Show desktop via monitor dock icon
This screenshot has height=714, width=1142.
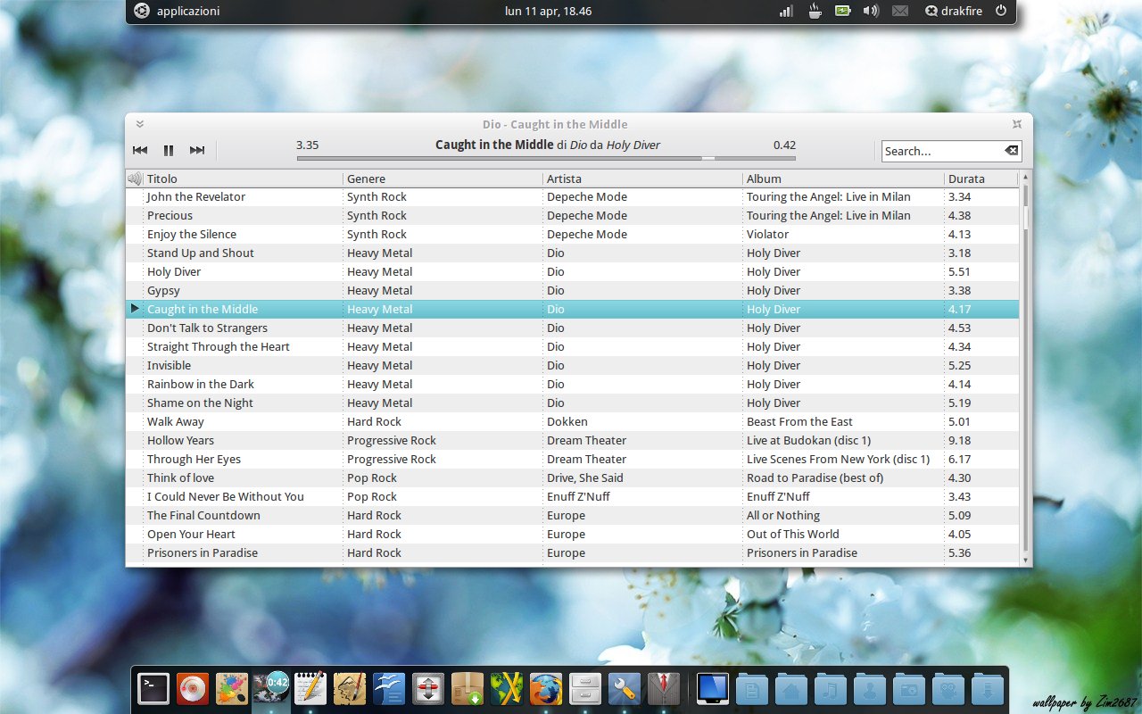click(713, 689)
